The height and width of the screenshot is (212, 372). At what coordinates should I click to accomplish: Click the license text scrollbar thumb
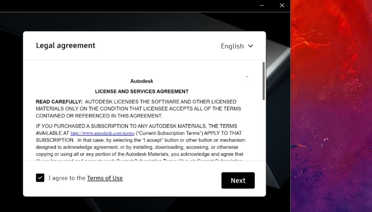[x=263, y=80]
